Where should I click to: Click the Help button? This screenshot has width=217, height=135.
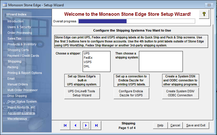click(160, 125)
